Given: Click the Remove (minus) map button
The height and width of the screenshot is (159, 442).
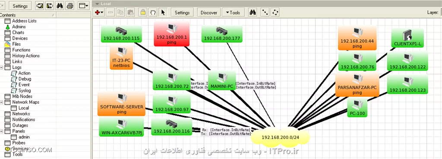Looking at the screenshot, I should point(111,13).
